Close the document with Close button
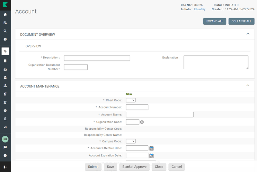The width and height of the screenshot is (257, 172). pos(159,167)
